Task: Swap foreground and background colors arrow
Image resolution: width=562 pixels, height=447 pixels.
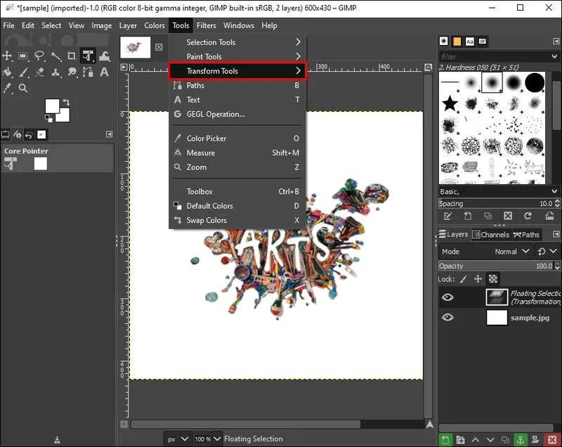Action: coord(66,102)
